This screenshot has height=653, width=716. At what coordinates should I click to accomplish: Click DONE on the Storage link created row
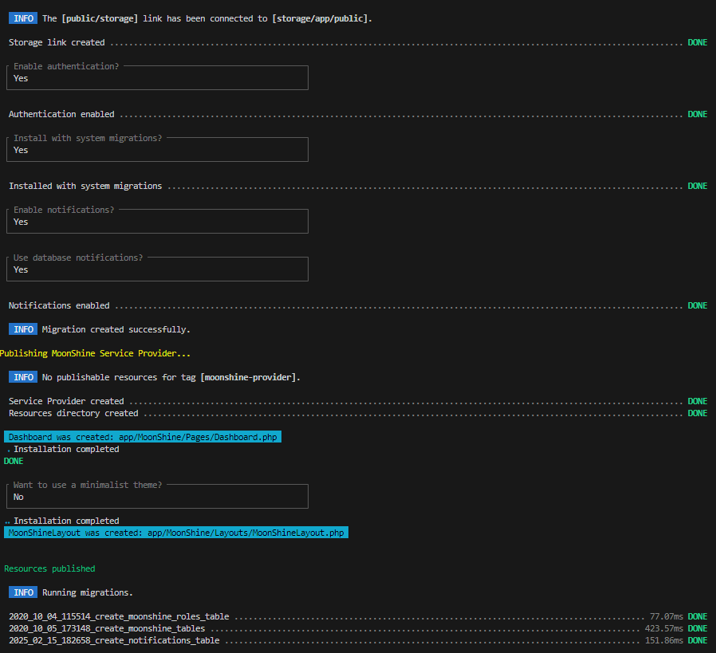pyautogui.click(x=698, y=42)
